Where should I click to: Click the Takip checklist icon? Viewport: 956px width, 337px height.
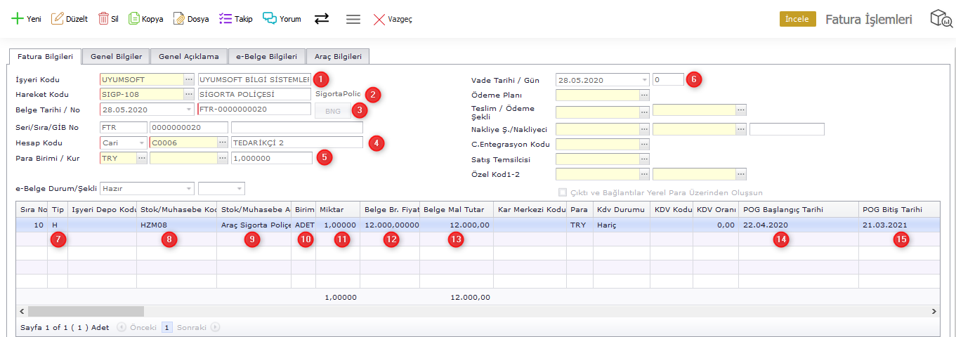(x=225, y=19)
